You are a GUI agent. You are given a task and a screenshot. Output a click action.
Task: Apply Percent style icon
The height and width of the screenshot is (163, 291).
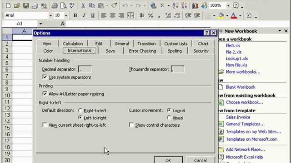151,15
